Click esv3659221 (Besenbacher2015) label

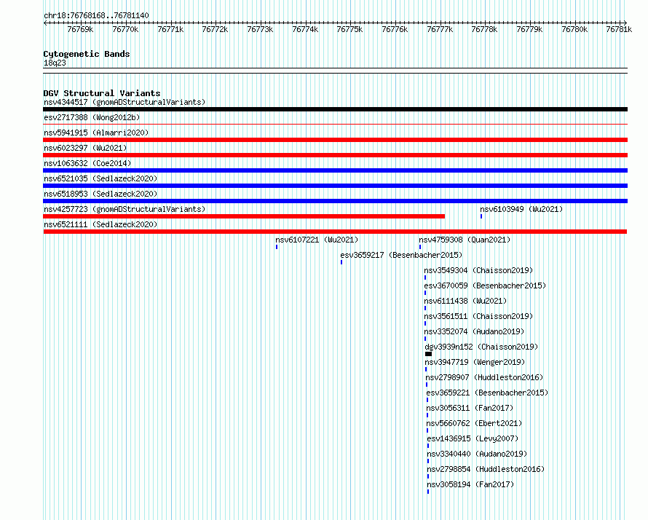[487, 393]
